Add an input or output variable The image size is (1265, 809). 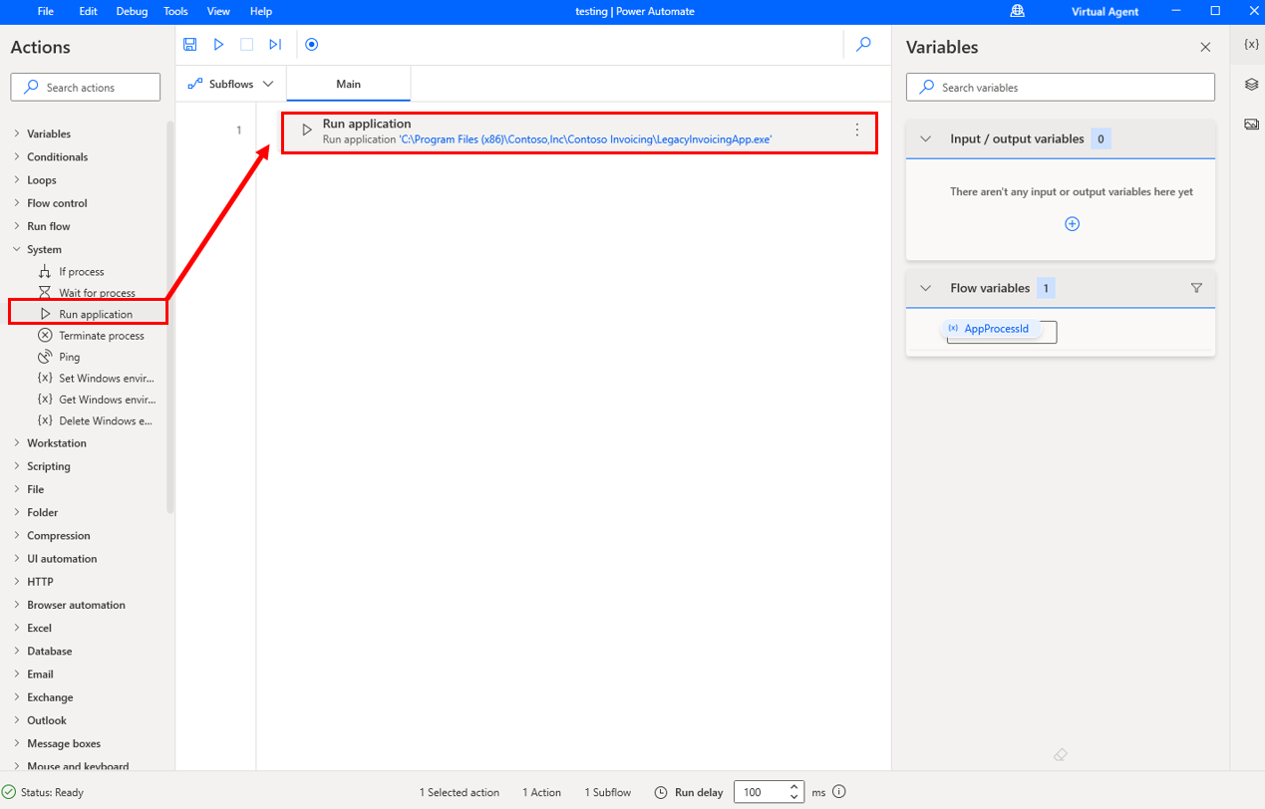point(1073,224)
